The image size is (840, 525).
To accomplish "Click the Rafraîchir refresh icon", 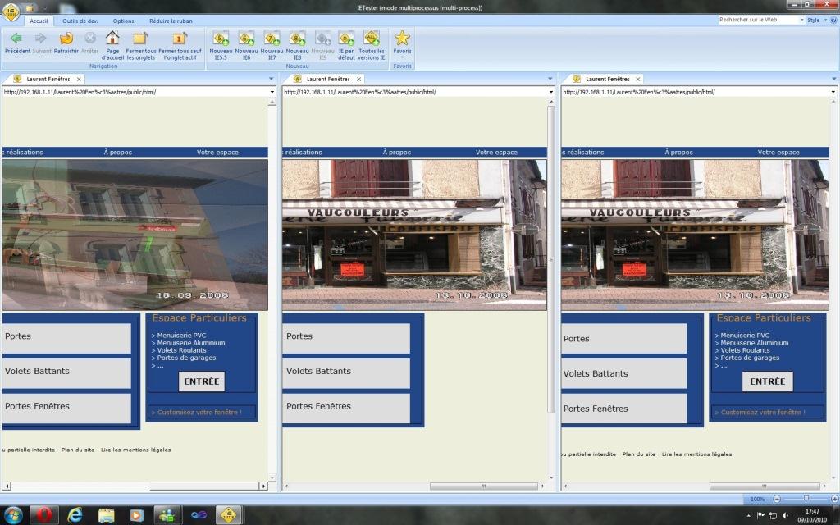I will 66,38.
